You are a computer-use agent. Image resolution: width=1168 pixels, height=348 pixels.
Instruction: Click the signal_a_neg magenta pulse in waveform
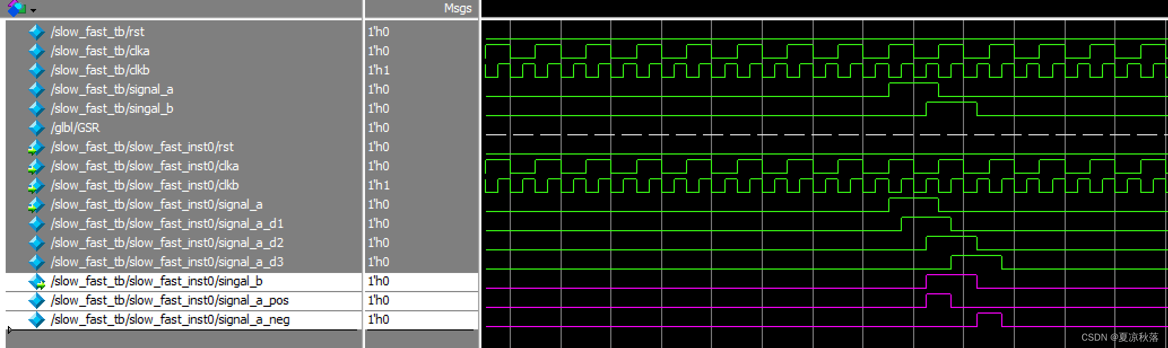[989, 320]
